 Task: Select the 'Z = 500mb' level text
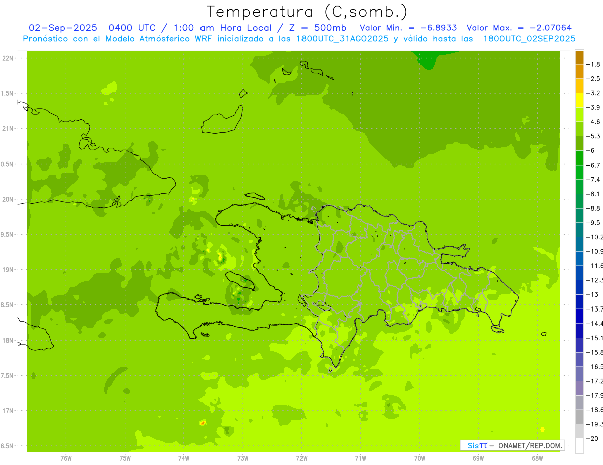(x=319, y=28)
